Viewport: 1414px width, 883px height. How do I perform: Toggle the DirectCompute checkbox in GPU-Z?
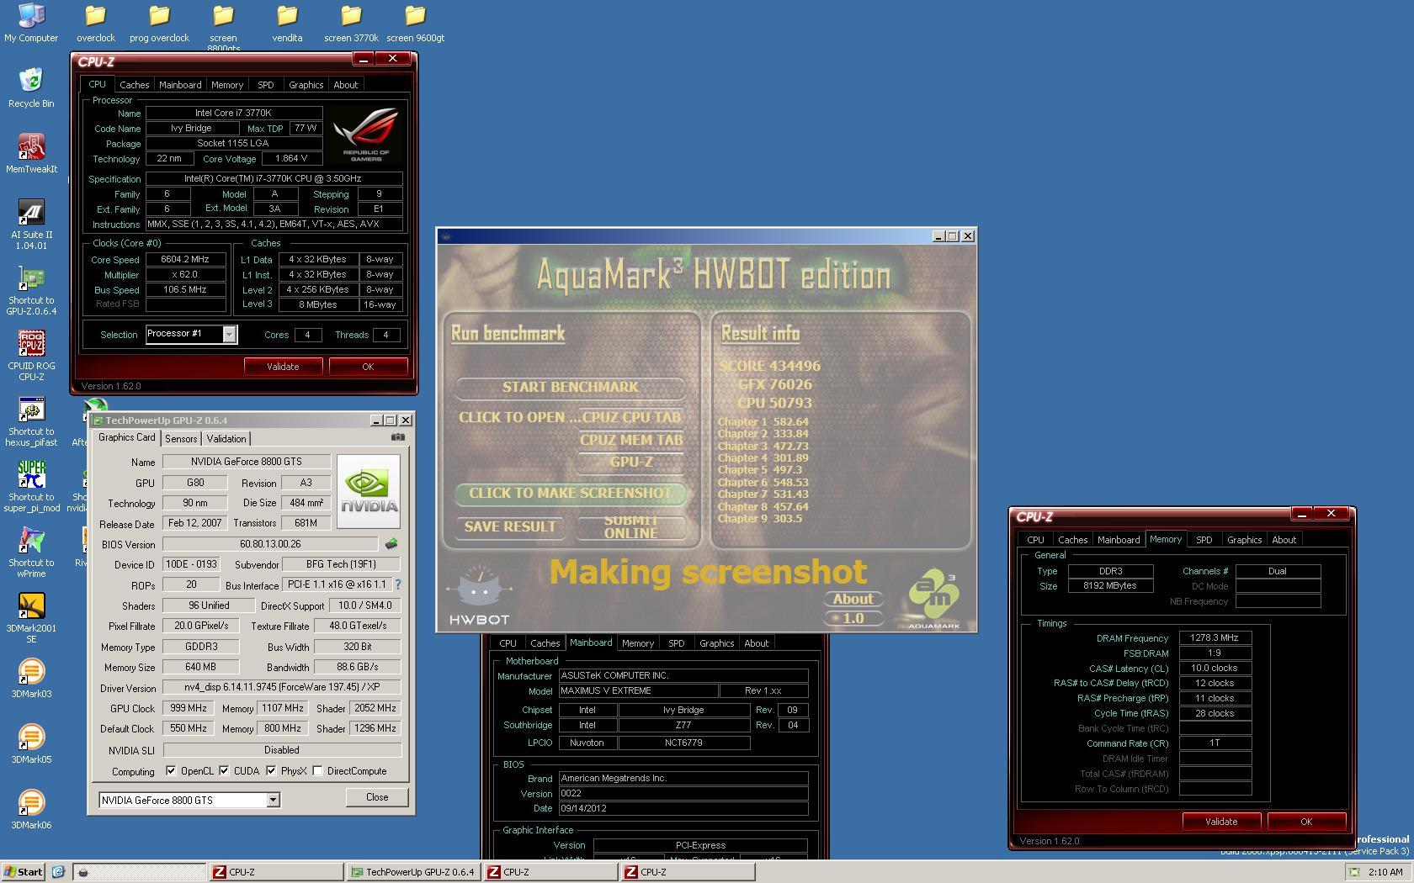coord(318,770)
